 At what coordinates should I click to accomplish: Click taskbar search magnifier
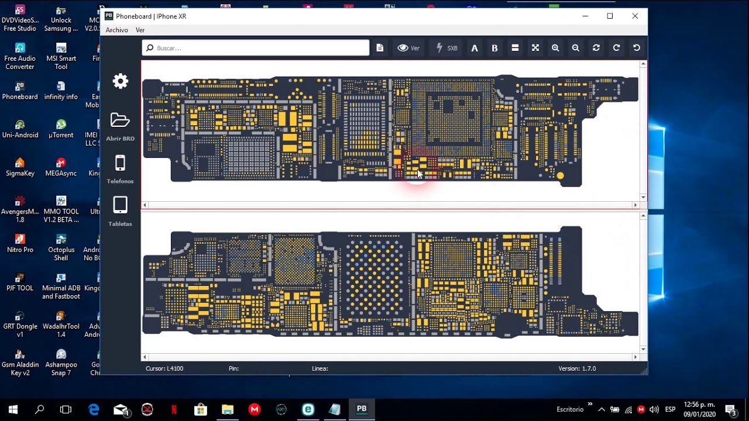tap(39, 409)
